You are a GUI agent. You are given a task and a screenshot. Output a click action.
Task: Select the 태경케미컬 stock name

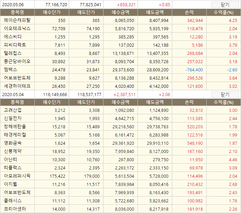pyautogui.click(x=15, y=135)
